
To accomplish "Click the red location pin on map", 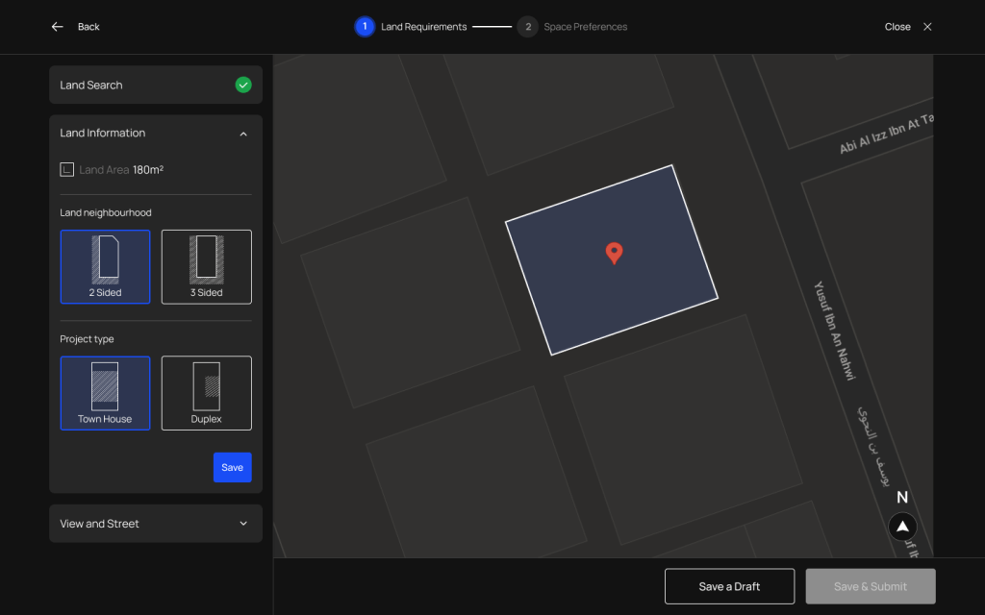I will point(614,254).
